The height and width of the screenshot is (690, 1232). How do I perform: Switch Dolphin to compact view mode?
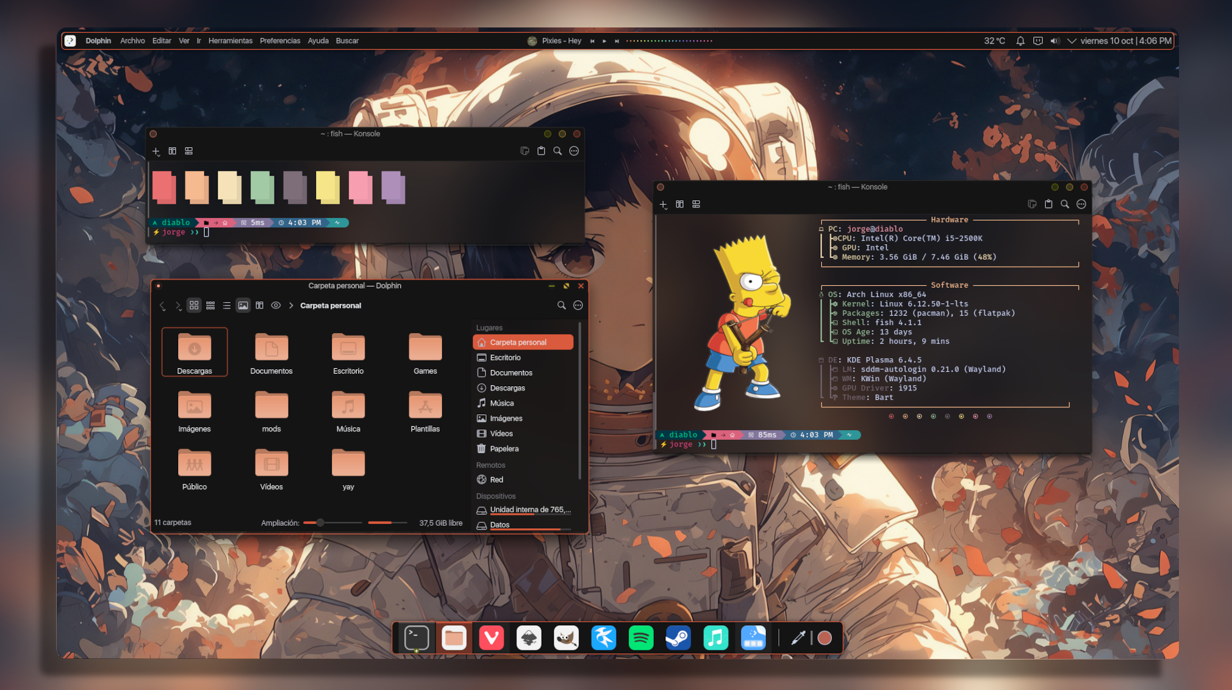210,306
